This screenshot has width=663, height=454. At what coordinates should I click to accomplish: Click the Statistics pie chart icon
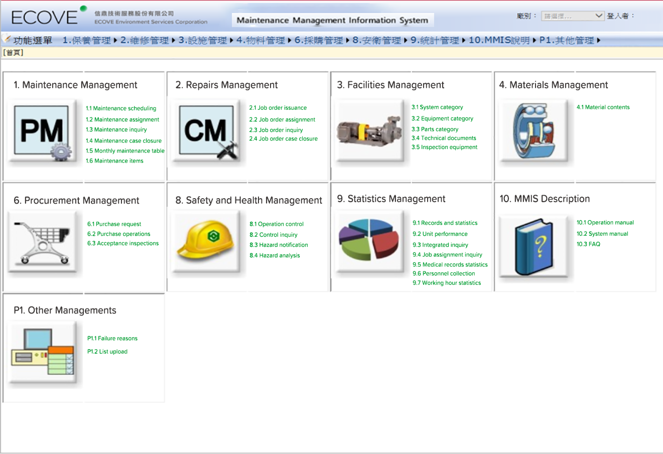(x=369, y=242)
